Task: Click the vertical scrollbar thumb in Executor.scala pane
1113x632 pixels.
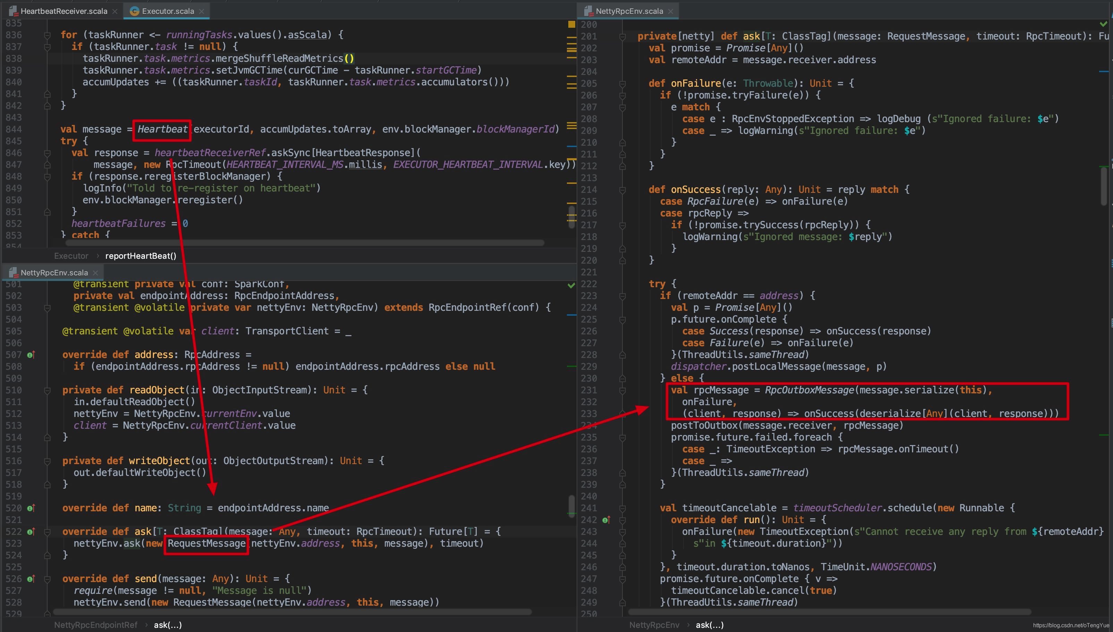Action: pyautogui.click(x=572, y=216)
